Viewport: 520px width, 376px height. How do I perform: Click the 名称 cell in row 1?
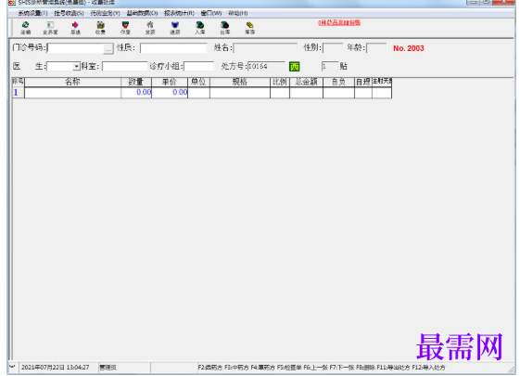[72, 92]
